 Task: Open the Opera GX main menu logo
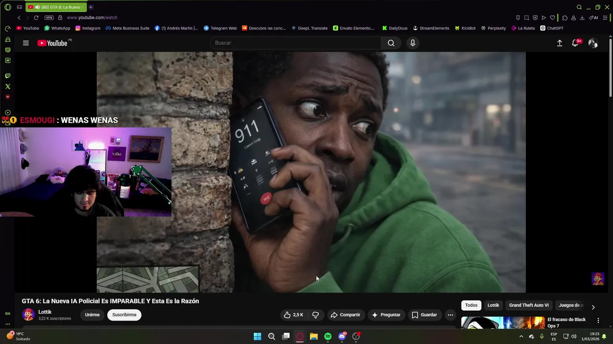pos(8,7)
